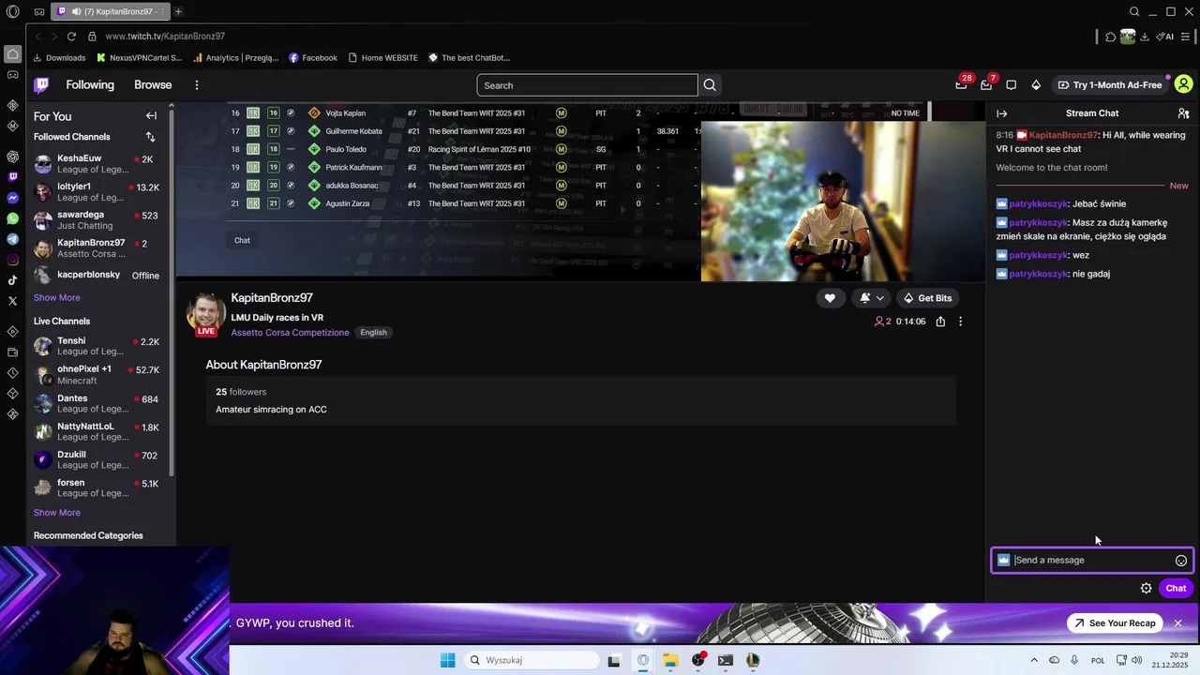Open the sidebar X icon

pos(12,301)
